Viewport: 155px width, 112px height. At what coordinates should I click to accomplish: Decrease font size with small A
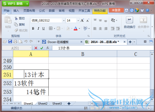coord(88,20)
